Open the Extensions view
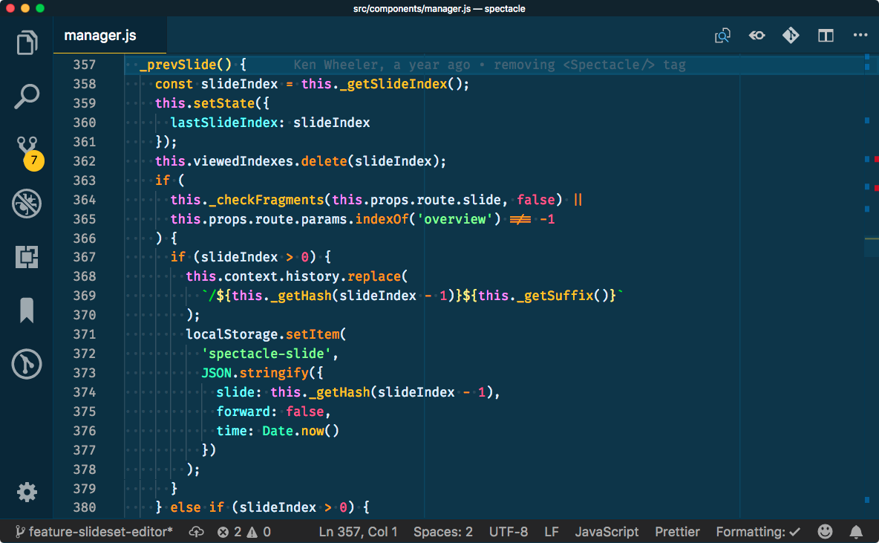 pyautogui.click(x=27, y=256)
